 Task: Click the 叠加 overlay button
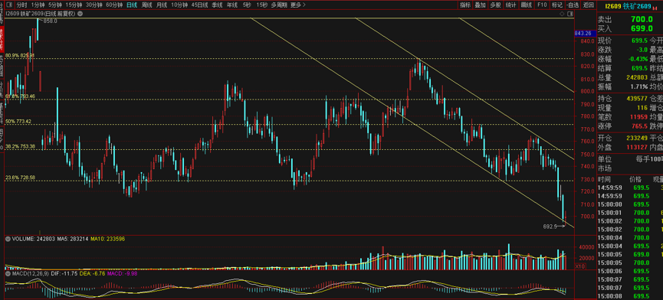click(480, 5)
